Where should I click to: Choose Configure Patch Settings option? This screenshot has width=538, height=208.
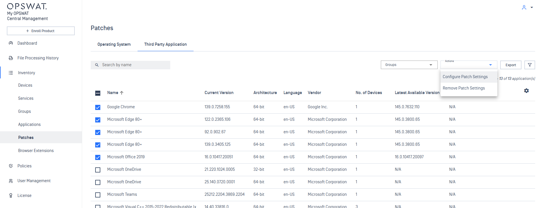(465, 77)
